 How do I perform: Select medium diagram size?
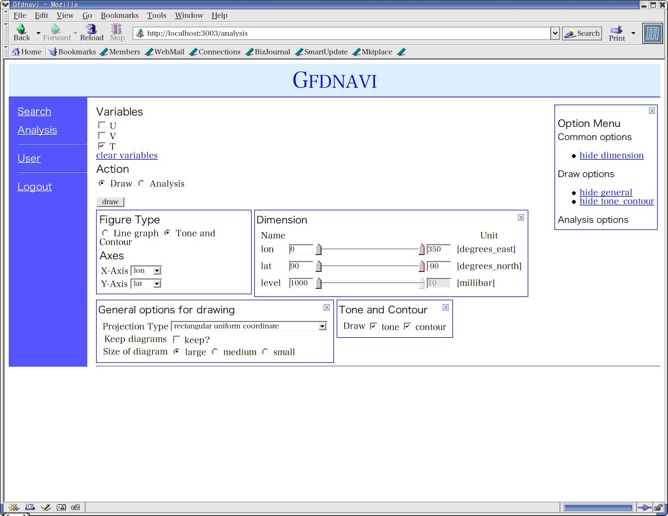click(215, 351)
